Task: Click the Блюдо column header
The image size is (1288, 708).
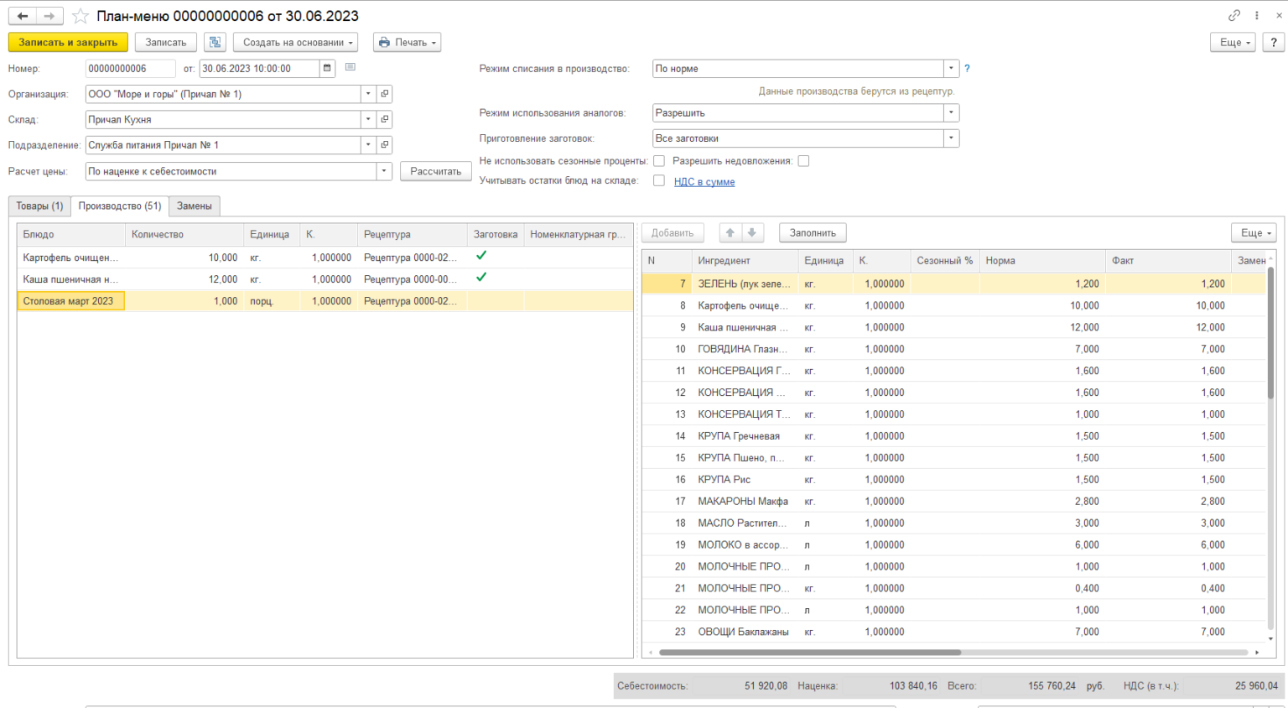Action: click(x=71, y=235)
